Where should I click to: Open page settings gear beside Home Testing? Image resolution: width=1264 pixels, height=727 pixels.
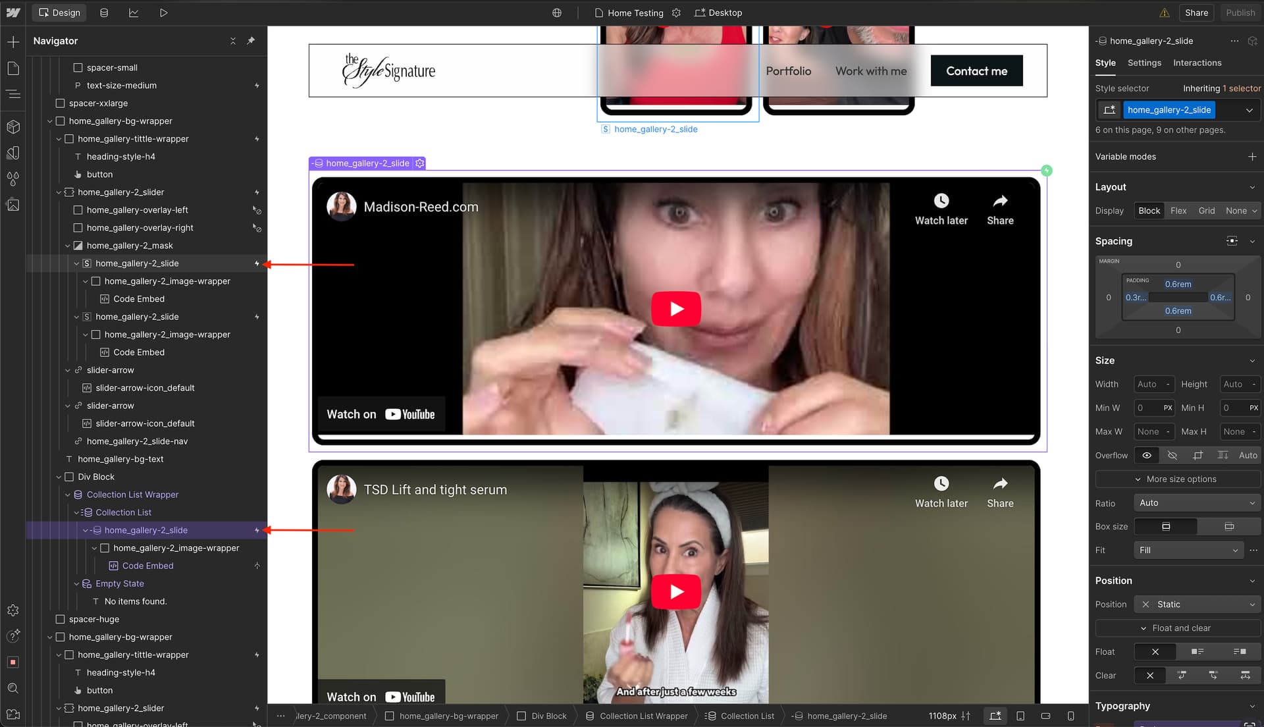pos(676,13)
